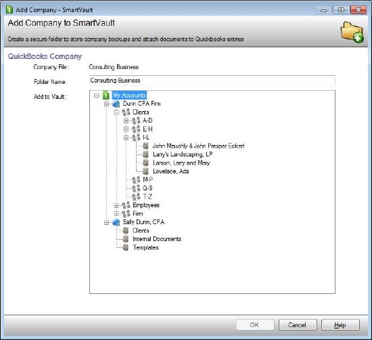Collapse the I-L client group

[x=126, y=137]
